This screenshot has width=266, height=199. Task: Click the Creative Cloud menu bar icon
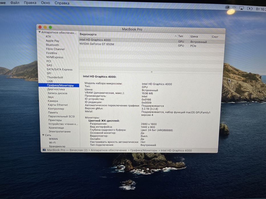(x=227, y=7)
